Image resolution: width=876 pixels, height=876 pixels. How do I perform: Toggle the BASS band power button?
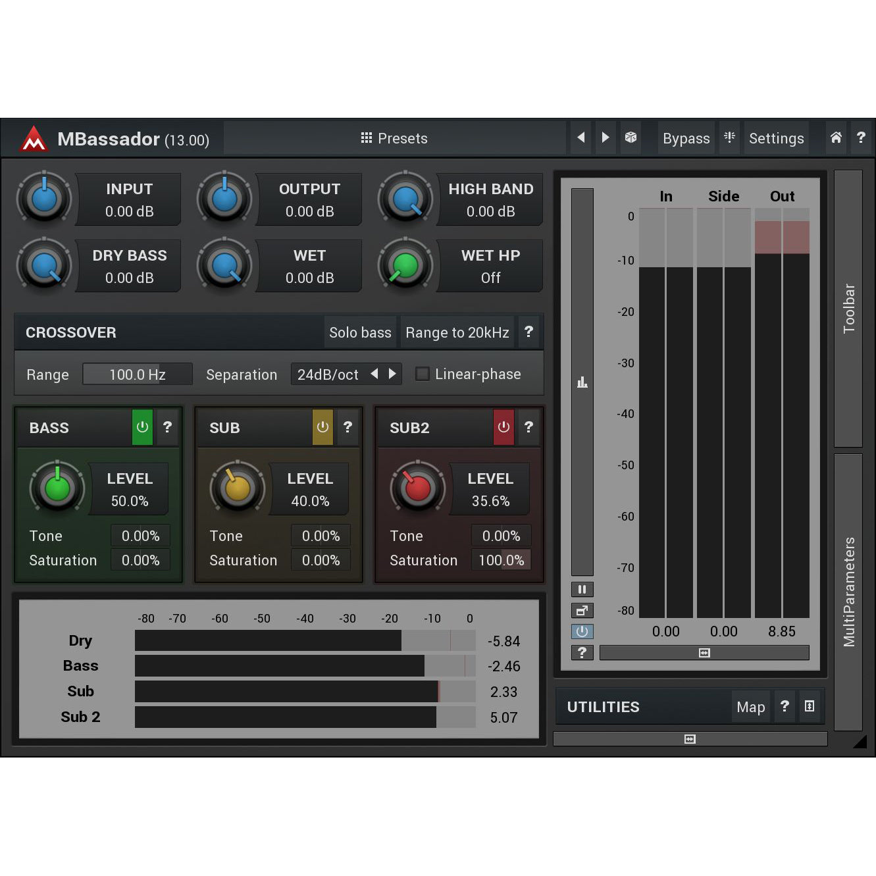click(142, 427)
